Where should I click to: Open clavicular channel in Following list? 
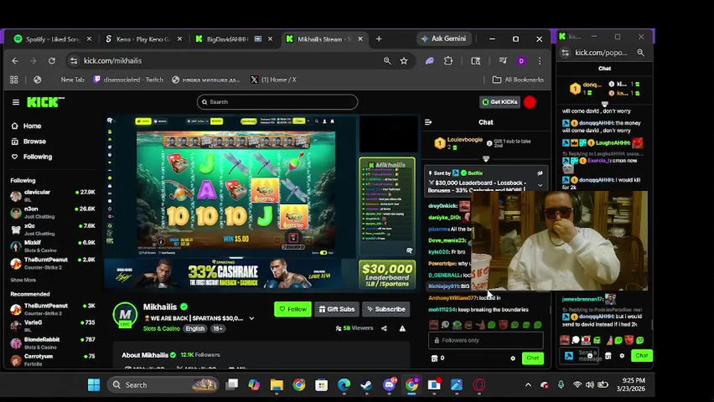pos(53,195)
